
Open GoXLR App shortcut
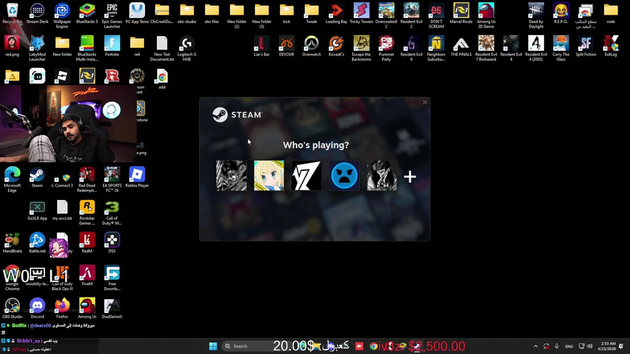click(37, 210)
